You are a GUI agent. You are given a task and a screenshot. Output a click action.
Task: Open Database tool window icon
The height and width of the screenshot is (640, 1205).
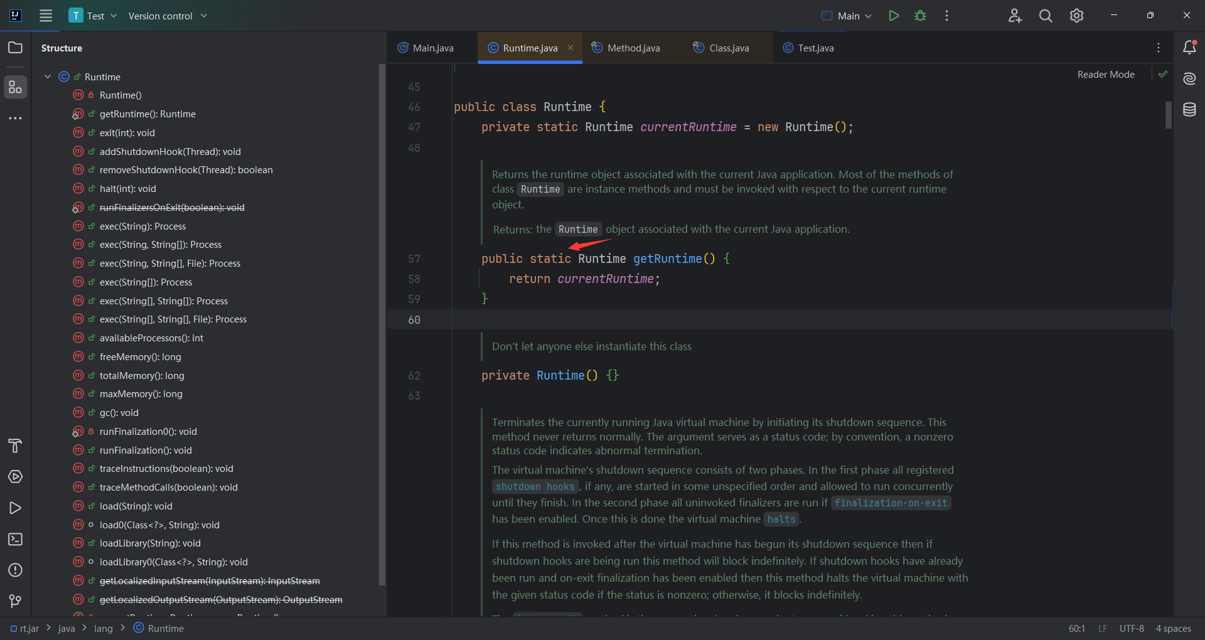(x=1189, y=110)
